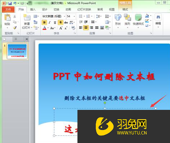Toggle Align Text Right
Image resolution: width=170 pixels, height=143 pixels.
coord(91,28)
